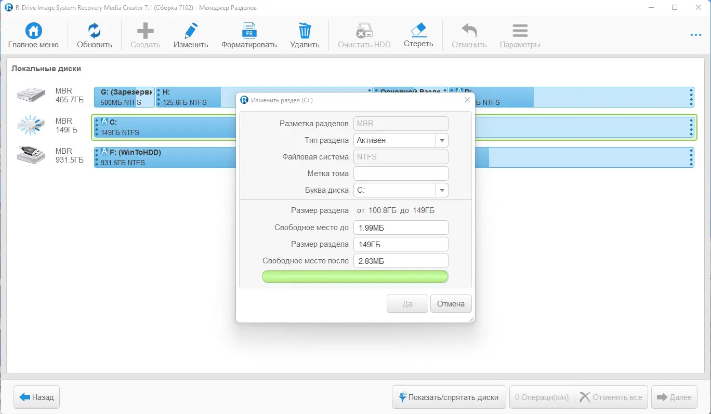The image size is (711, 414).
Task: Click the Удалить trash icon
Action: (305, 30)
